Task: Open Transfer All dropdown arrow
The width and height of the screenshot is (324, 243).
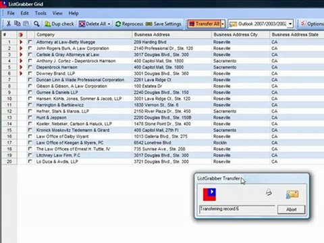Action: pos(223,24)
